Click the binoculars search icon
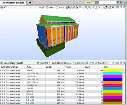127x105 pixels. point(118,2)
